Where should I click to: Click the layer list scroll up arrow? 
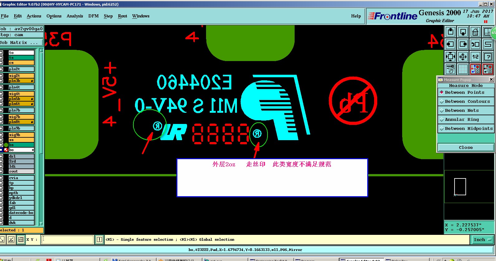pos(41,50)
